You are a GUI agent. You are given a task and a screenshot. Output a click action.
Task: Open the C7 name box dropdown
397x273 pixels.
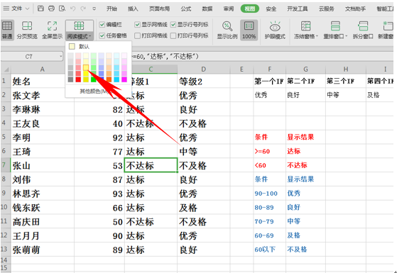[61, 57]
